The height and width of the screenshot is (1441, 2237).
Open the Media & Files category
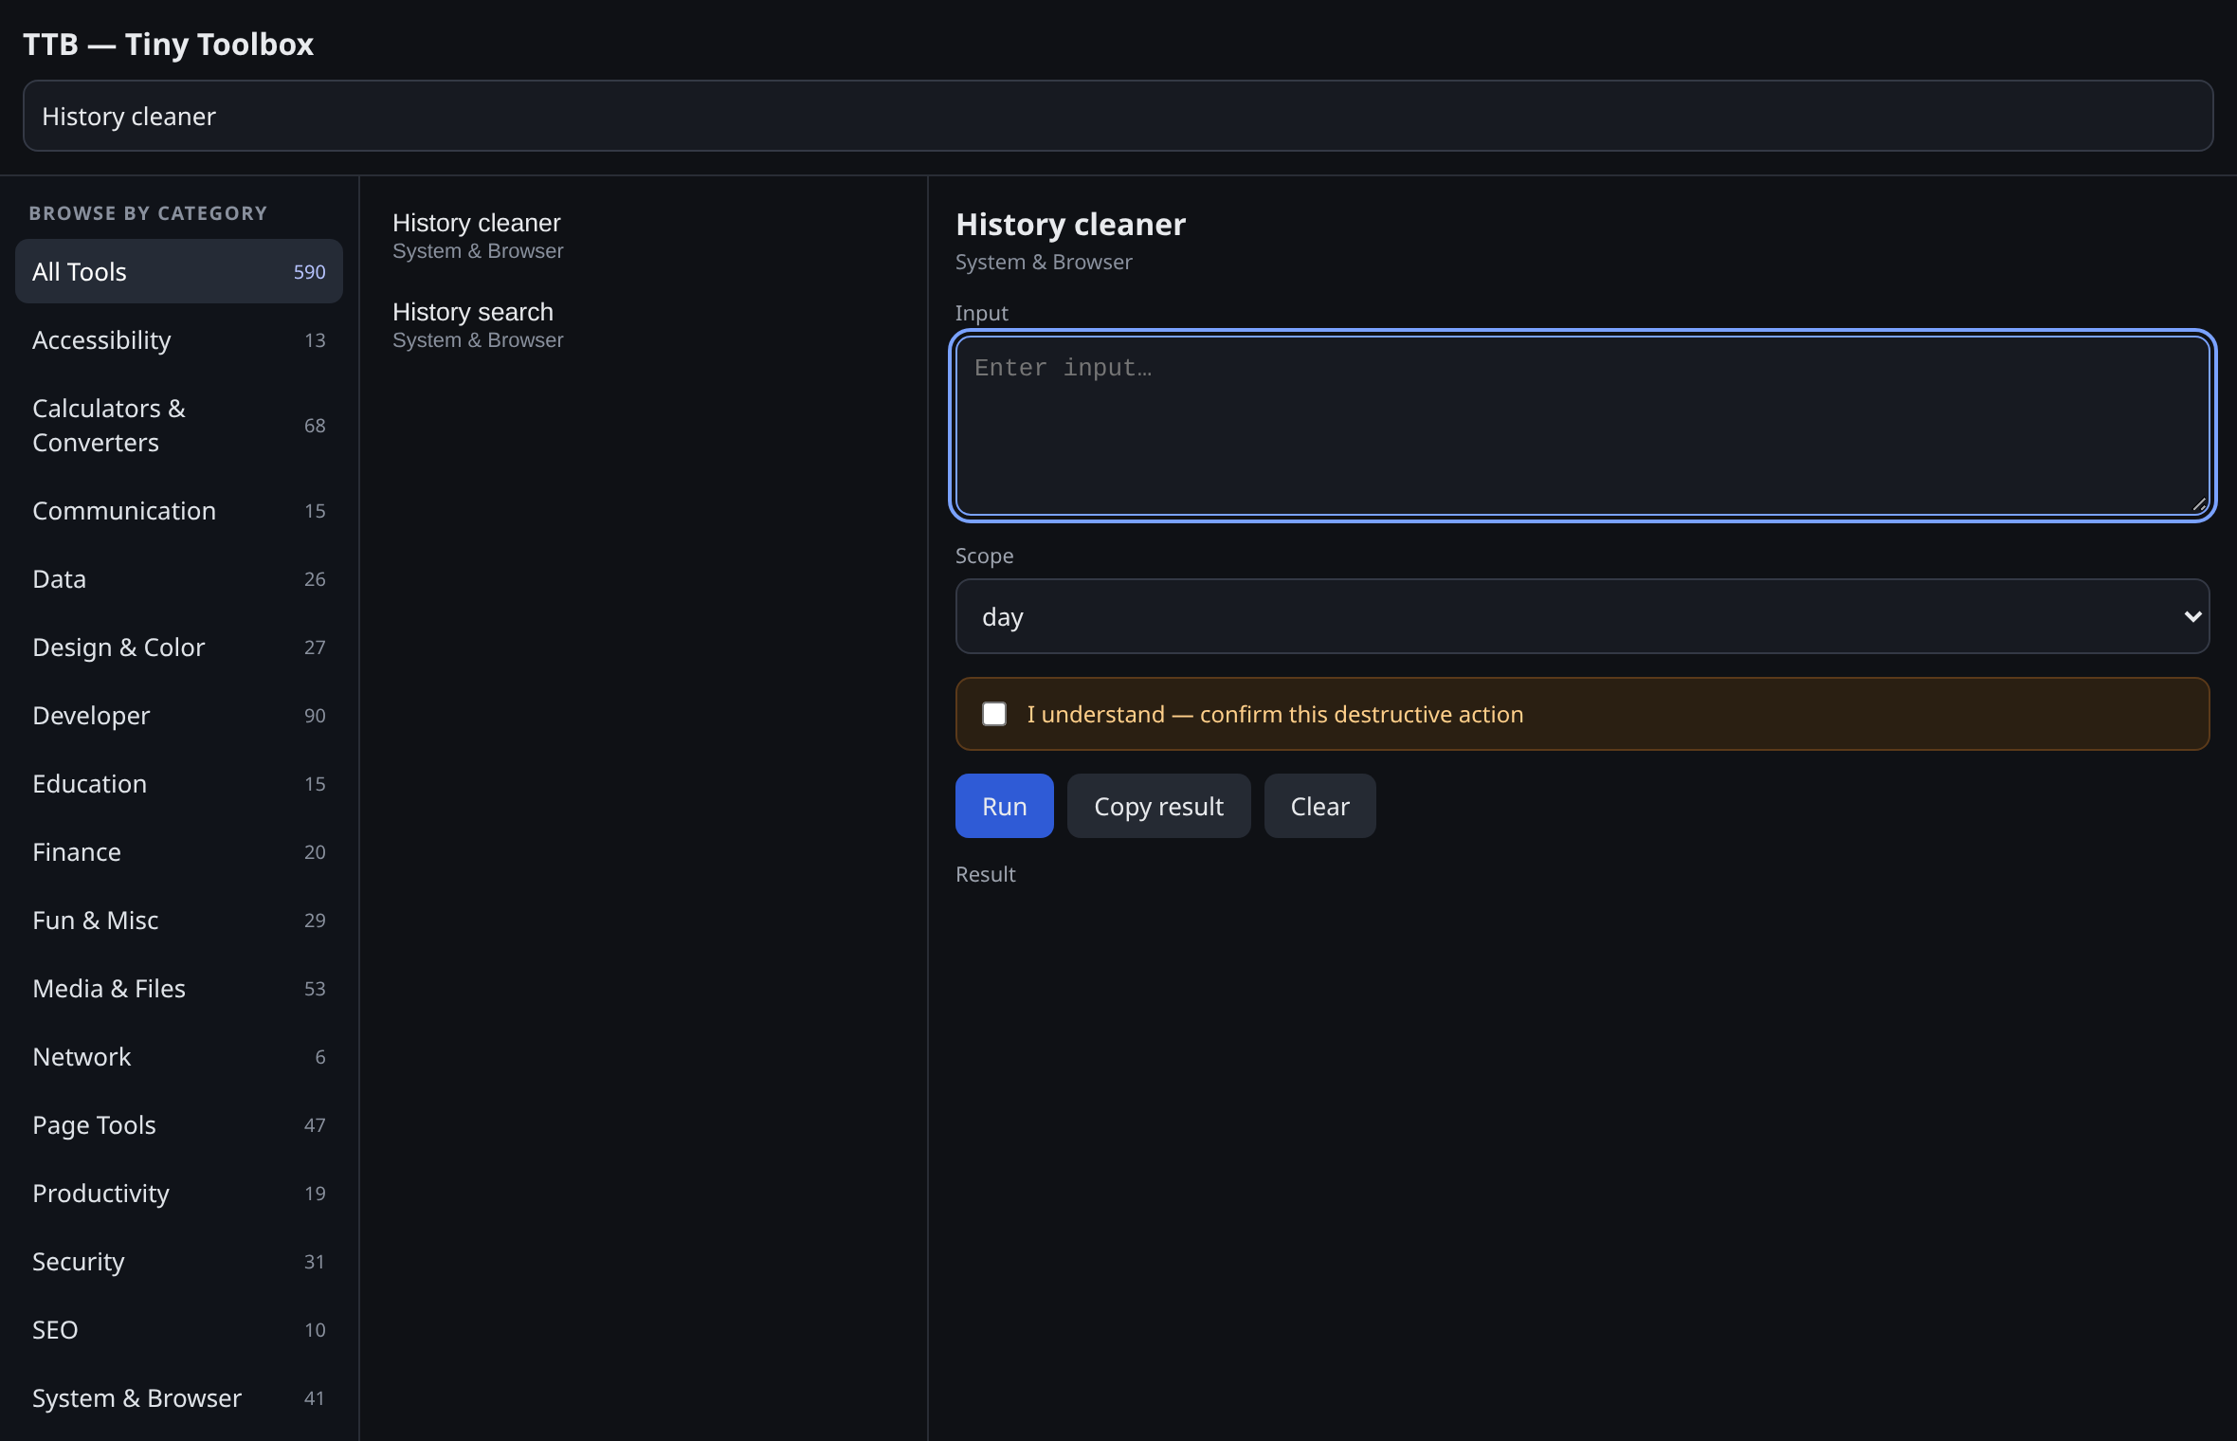tap(179, 988)
